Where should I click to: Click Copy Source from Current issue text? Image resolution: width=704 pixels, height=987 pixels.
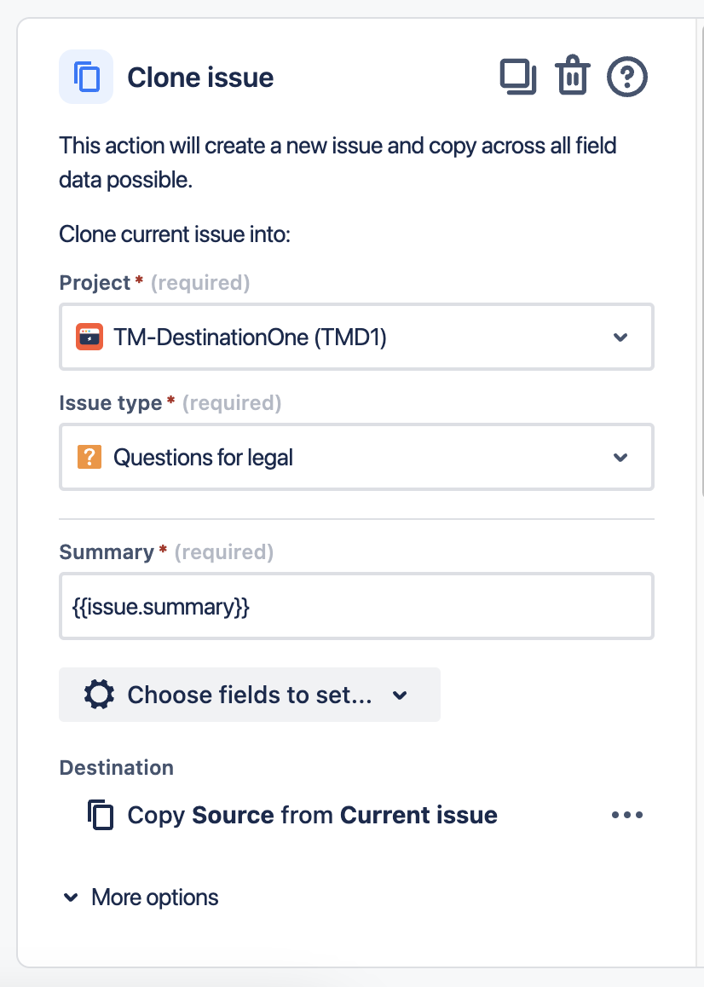point(312,815)
